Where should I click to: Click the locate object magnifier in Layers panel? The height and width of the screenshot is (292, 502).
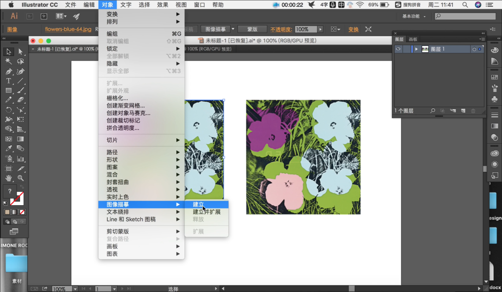click(x=433, y=110)
